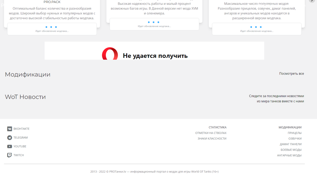Image resolution: width=317 pixels, height=182 pixels.
Task: Open the 'ПРИЦЕЛЫ' modifications link
Action: click(x=295, y=133)
